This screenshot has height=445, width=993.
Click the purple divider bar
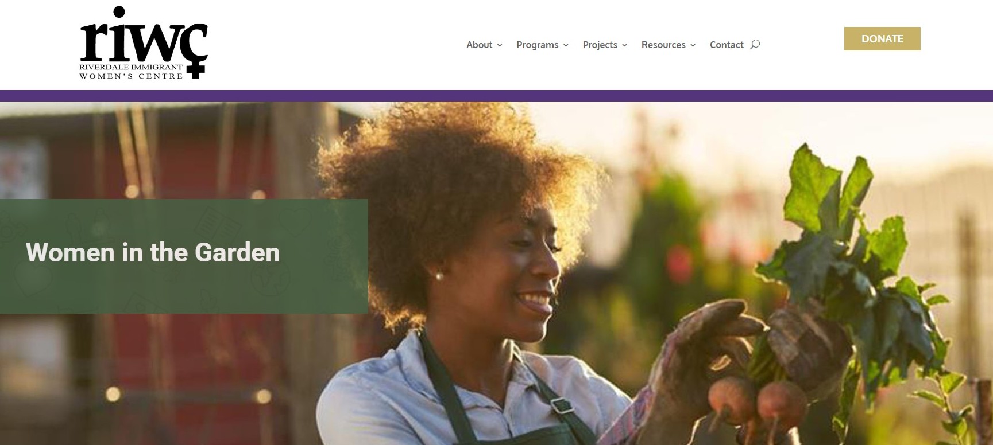point(496,95)
